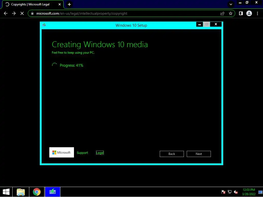The width and height of the screenshot is (263, 197).
Task: Open Chrome's three-dot menu
Action: point(257,13)
